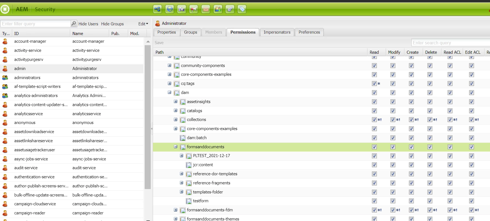Image resolution: width=490 pixels, height=221 pixels.
Task: Toggle Edit ACL checkbox for templates-folder
Action: click(472, 192)
